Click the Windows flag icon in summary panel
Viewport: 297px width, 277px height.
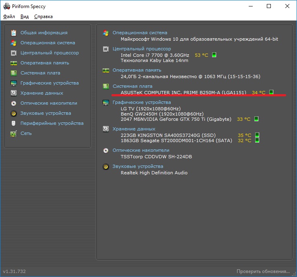click(x=106, y=33)
